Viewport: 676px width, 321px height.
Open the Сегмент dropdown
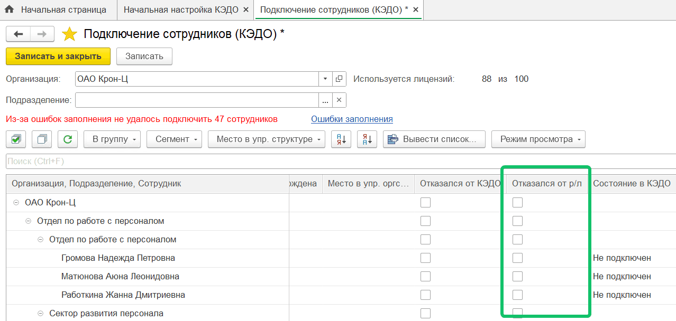[174, 139]
